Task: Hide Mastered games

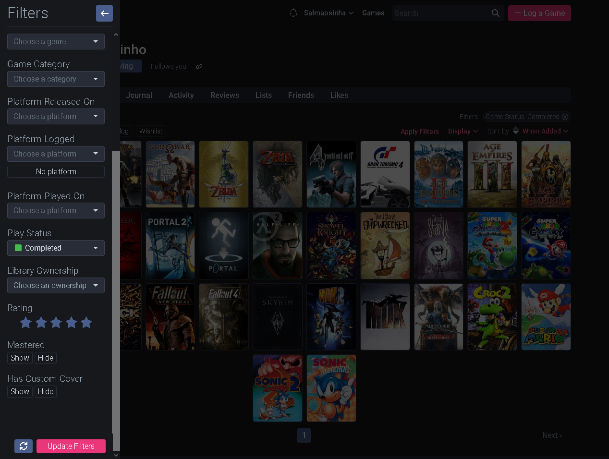Action: click(x=46, y=358)
